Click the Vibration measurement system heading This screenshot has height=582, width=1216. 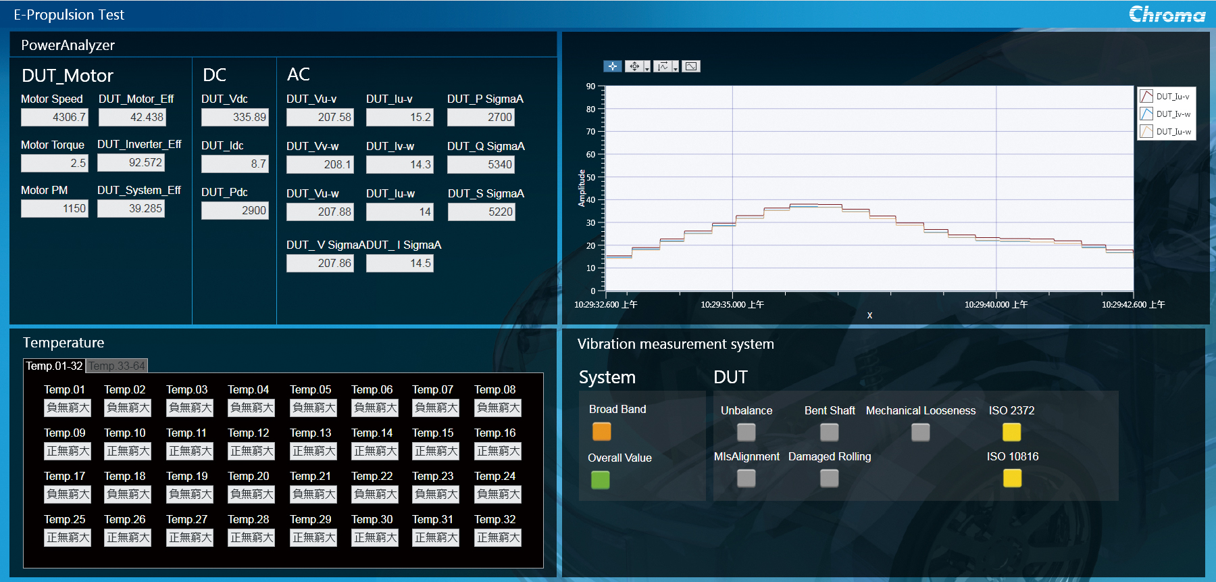pyautogui.click(x=676, y=344)
